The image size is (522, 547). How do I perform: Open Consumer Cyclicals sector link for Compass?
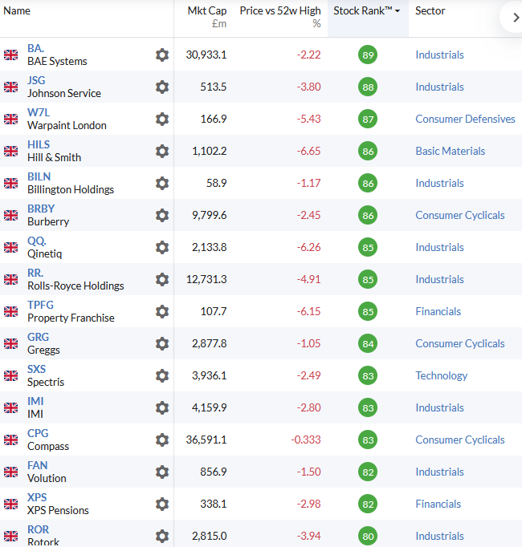point(460,440)
